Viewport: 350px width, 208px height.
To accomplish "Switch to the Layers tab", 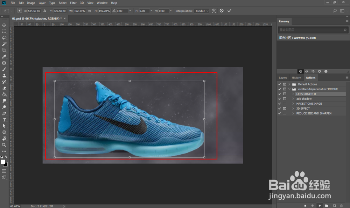I will pyautogui.click(x=283, y=78).
